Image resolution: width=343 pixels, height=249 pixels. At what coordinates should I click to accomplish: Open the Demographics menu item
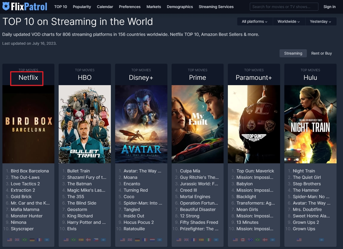180,7
